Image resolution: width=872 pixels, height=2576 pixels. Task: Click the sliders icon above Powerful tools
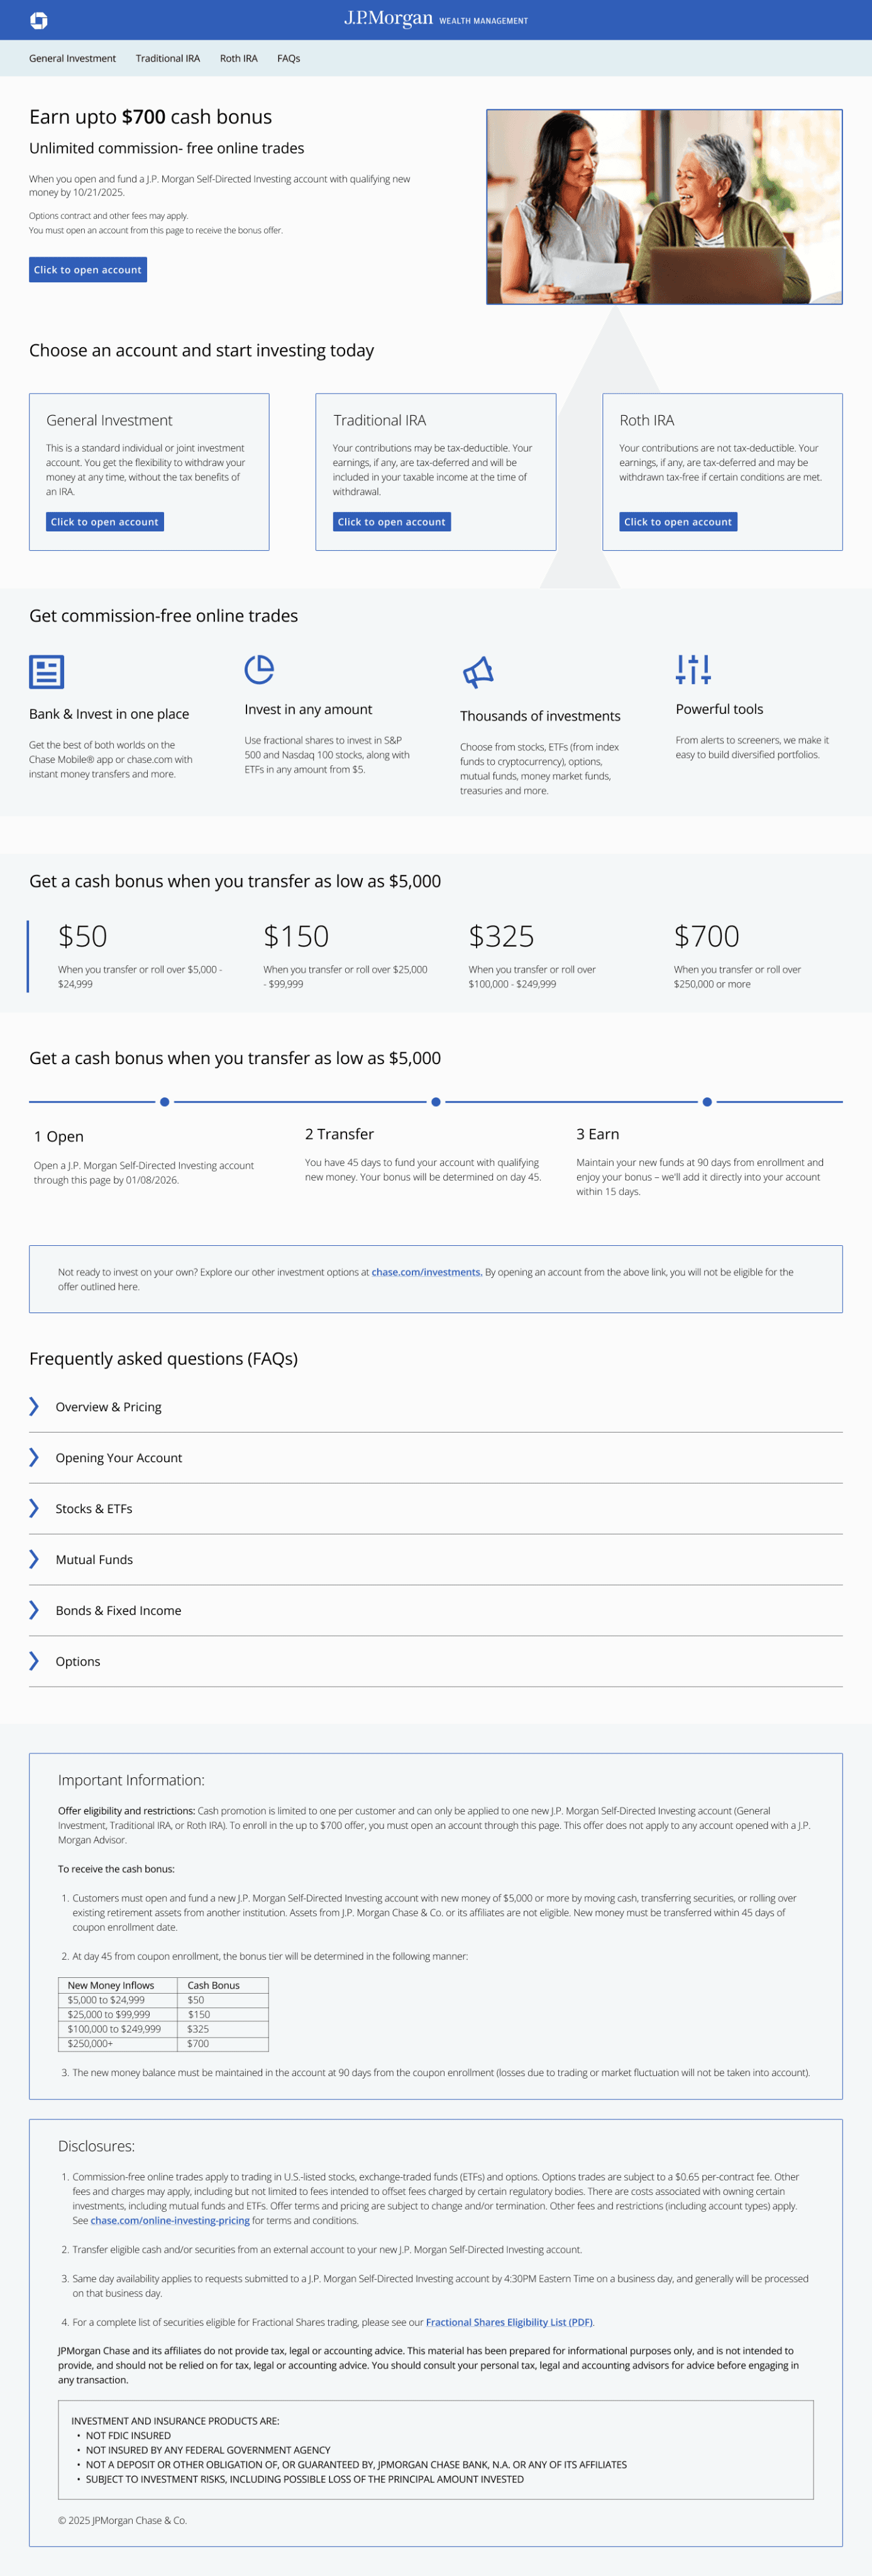(693, 670)
